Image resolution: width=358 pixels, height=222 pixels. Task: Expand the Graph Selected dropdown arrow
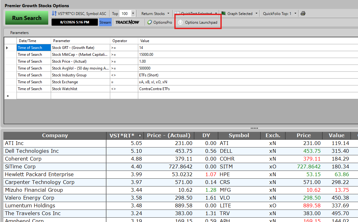pos(257,13)
